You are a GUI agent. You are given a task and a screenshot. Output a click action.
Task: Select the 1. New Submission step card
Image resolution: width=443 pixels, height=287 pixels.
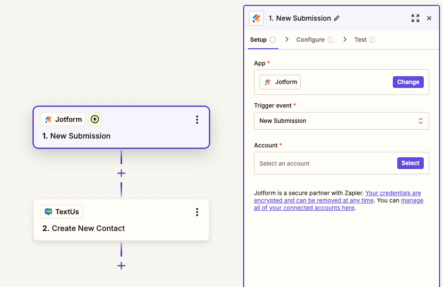121,127
